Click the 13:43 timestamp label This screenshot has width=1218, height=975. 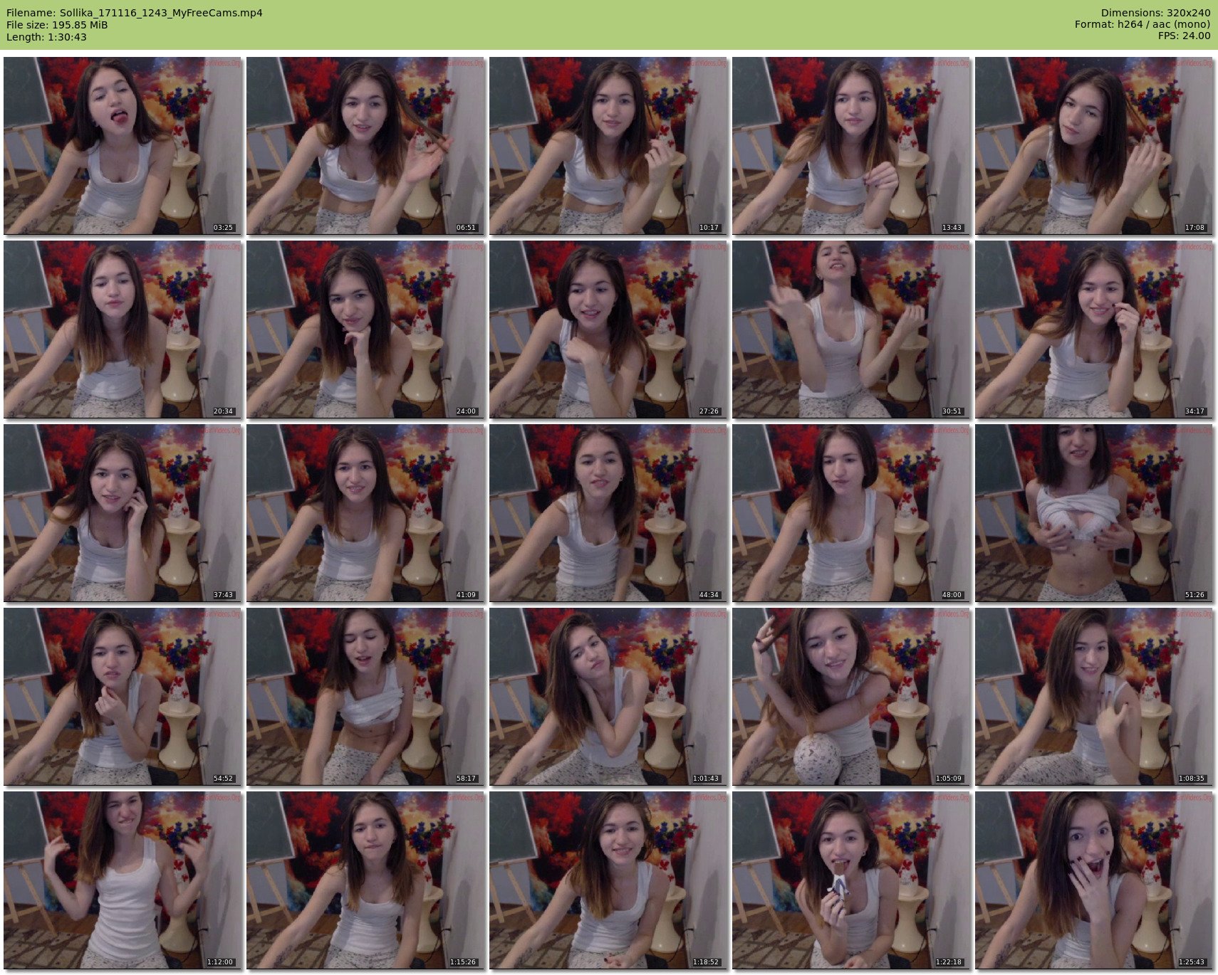(952, 228)
